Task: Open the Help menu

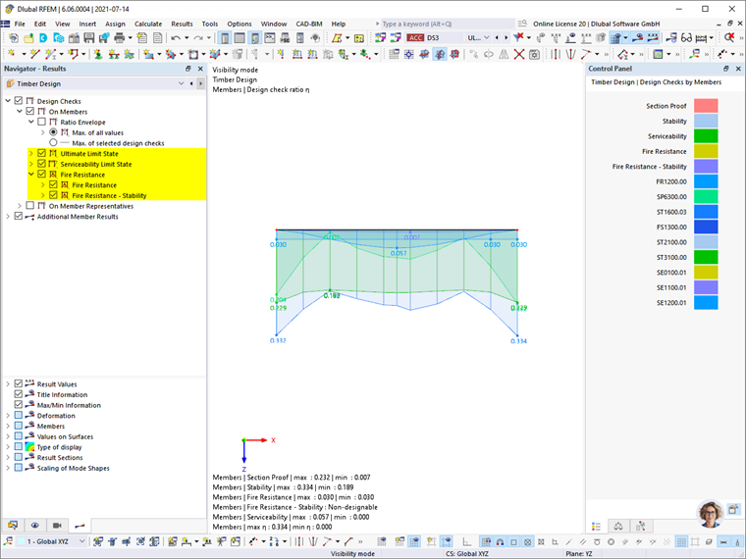Action: pyautogui.click(x=339, y=24)
